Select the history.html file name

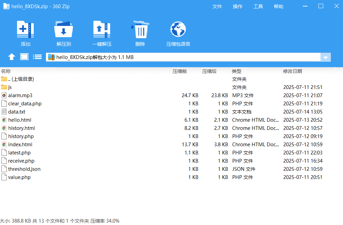point(21,128)
